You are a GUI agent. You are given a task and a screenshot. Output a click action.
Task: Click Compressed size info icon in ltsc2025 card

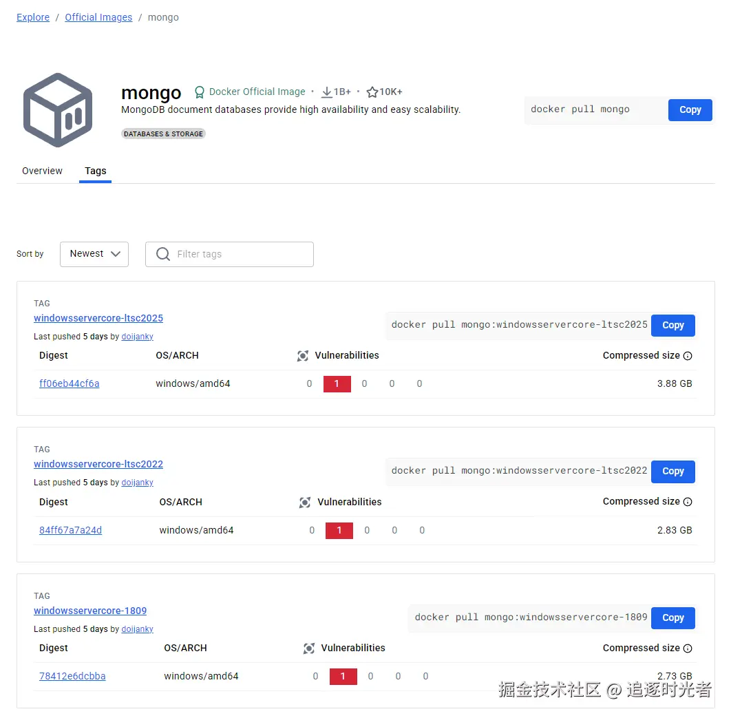688,356
